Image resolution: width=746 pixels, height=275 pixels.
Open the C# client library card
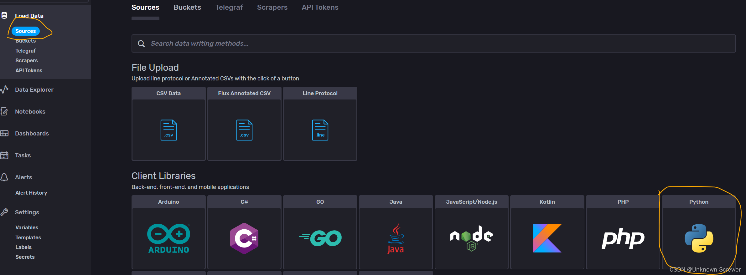pyautogui.click(x=244, y=232)
